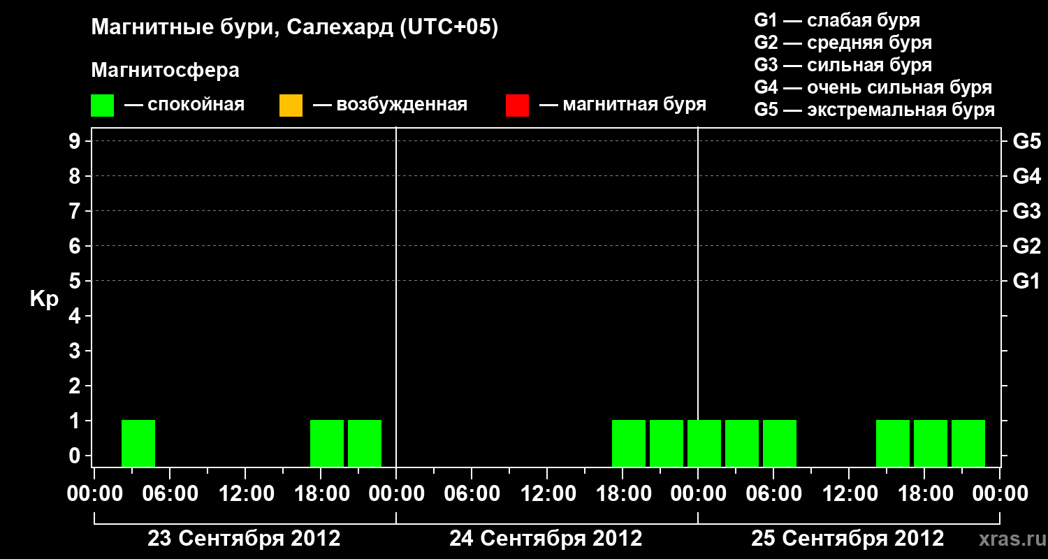Click the right-axis 'G3' tick label
The image size is (1048, 559).
pyautogui.click(x=1027, y=211)
